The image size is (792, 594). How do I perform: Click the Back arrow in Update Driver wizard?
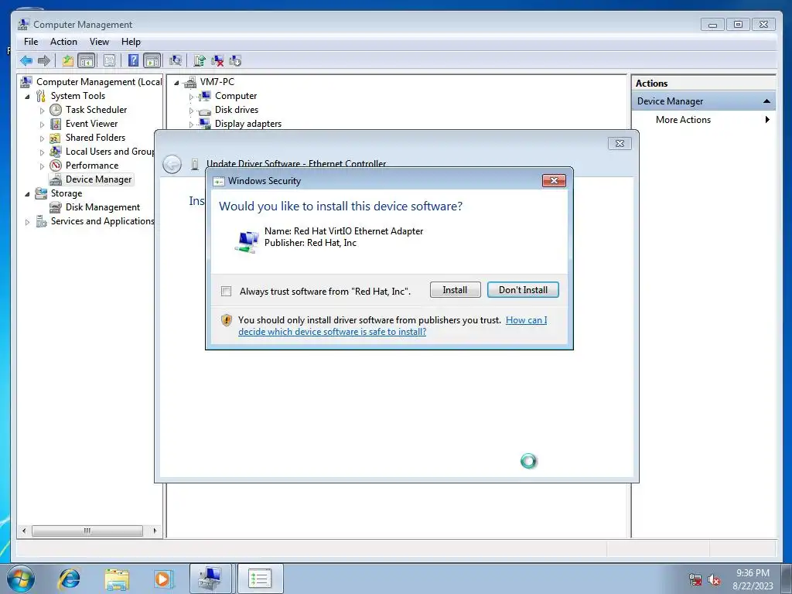tap(172, 164)
